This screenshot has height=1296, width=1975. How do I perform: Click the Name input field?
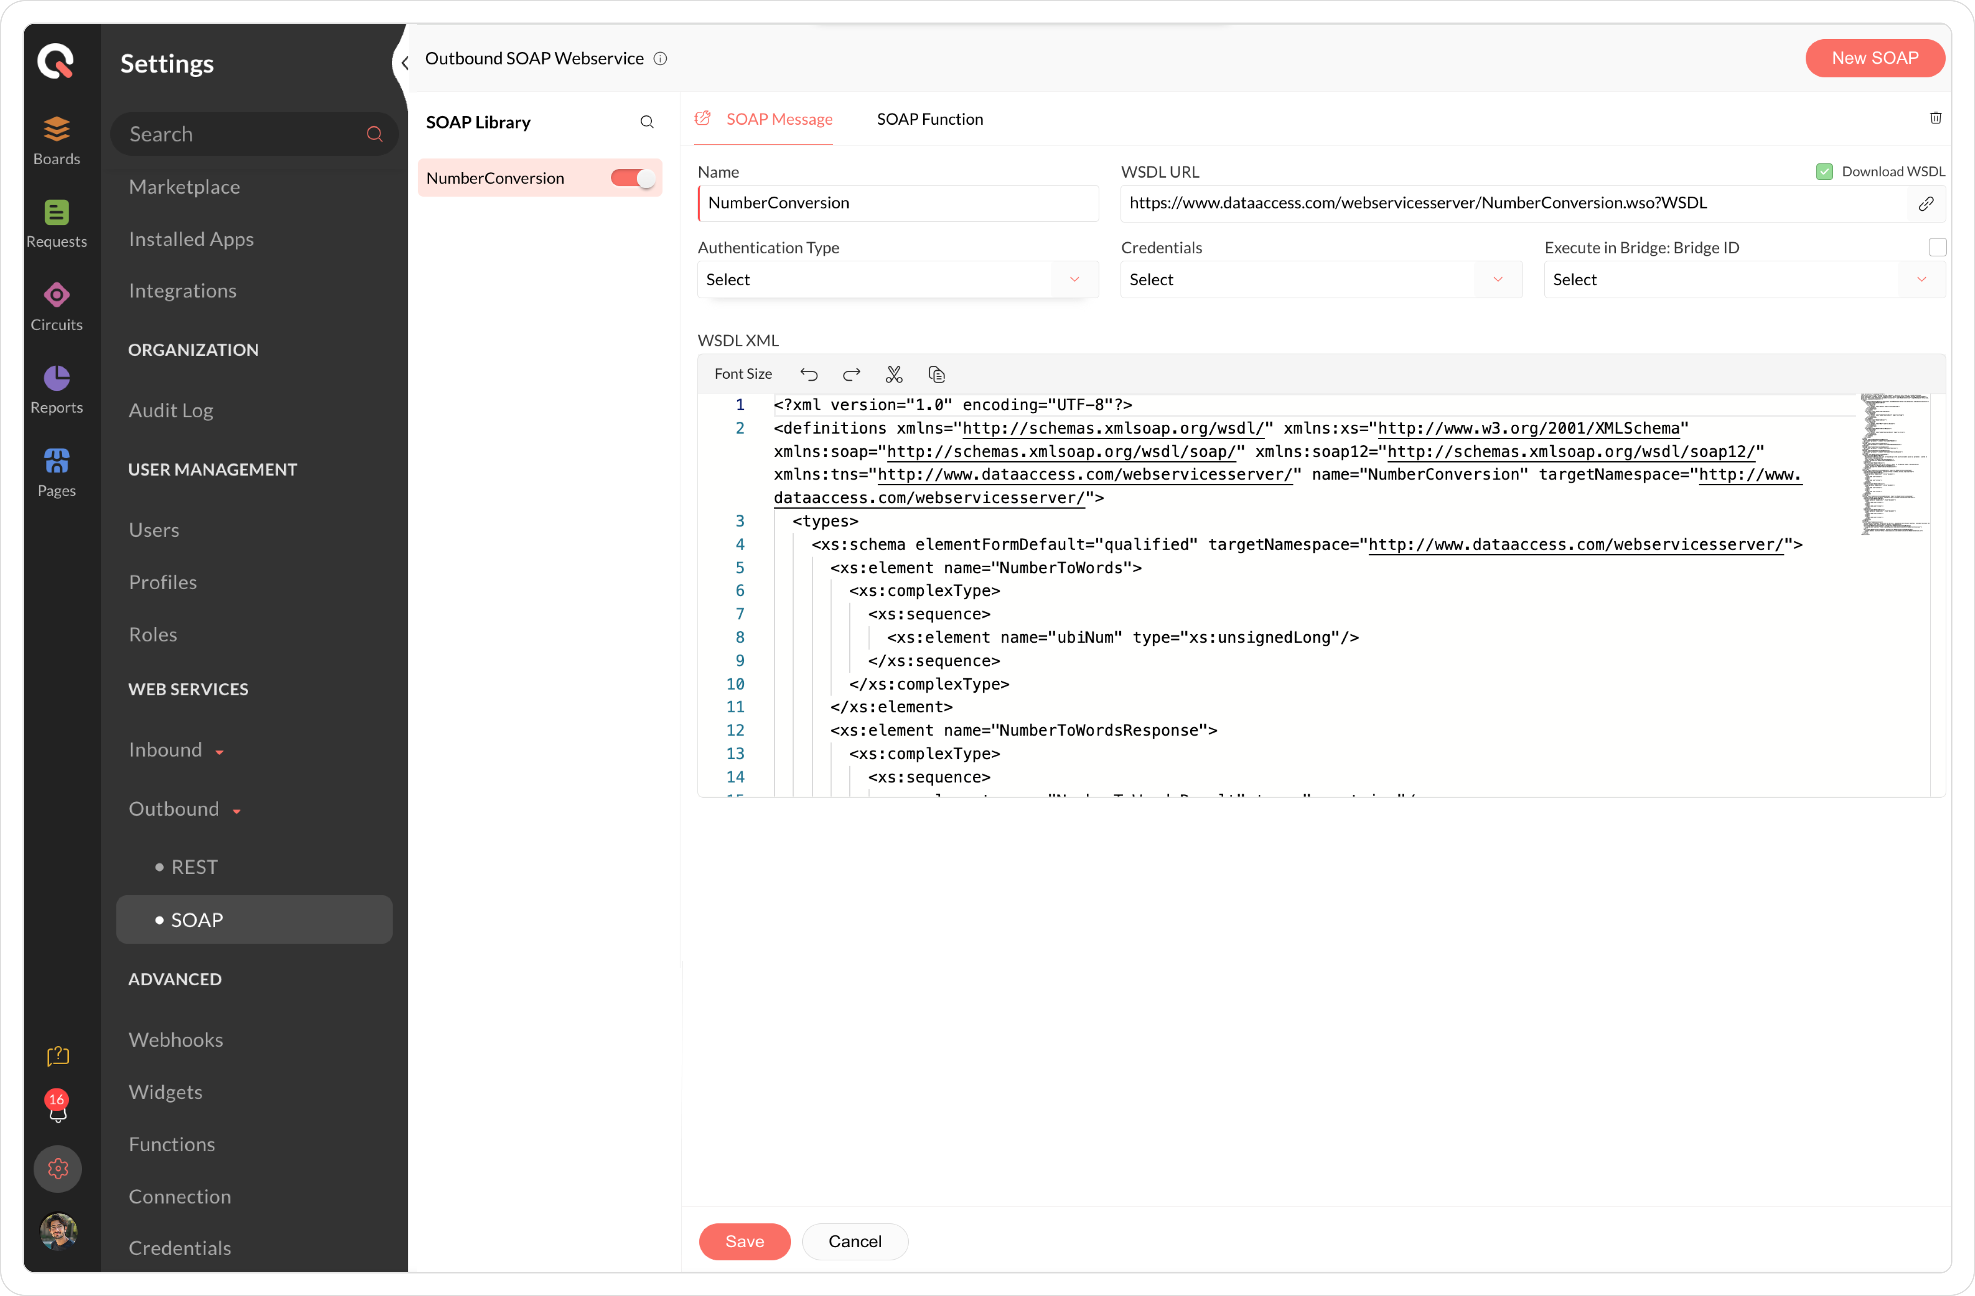898,203
